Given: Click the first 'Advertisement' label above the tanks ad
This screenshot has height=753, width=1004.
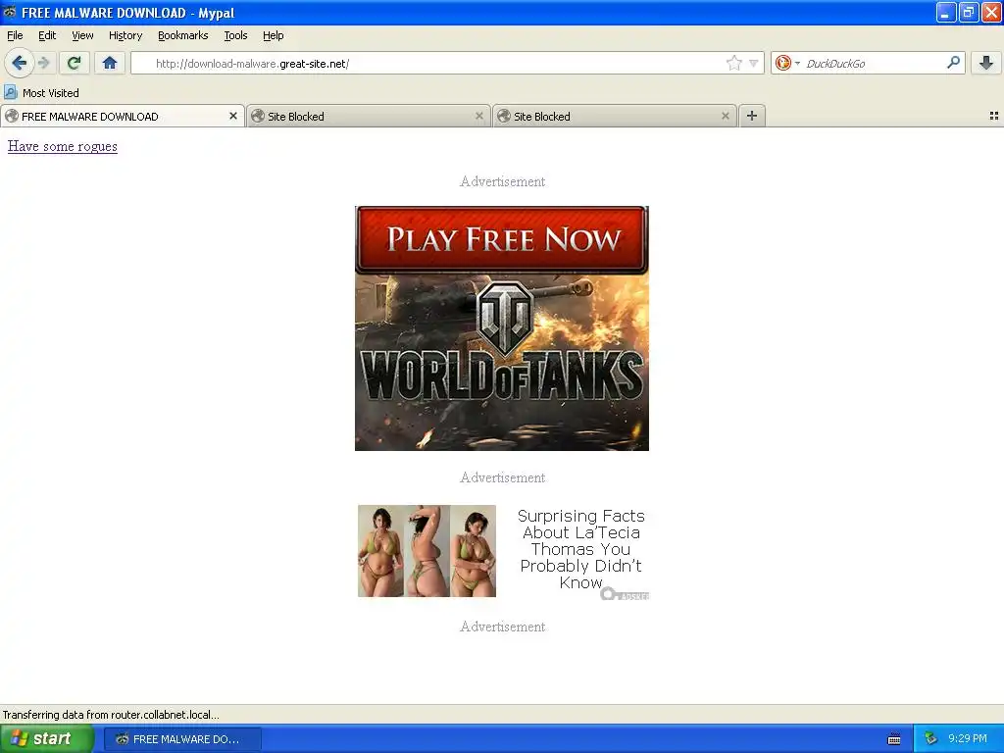Looking at the screenshot, I should tap(502, 181).
